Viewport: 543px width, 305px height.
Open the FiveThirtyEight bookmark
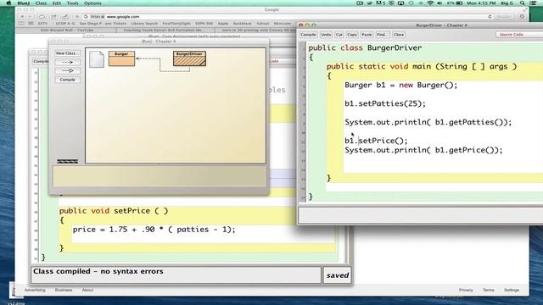coord(176,24)
